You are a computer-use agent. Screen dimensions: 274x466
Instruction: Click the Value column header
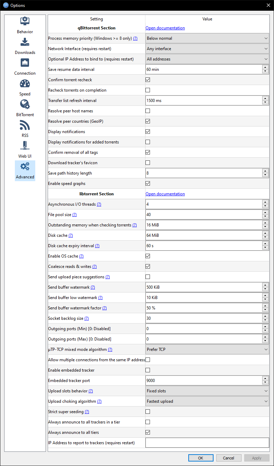pos(207,19)
